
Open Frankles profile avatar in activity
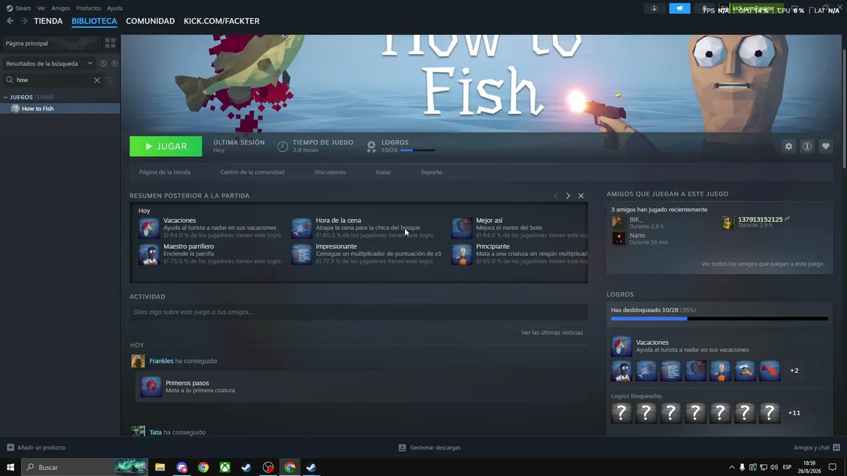(x=138, y=361)
